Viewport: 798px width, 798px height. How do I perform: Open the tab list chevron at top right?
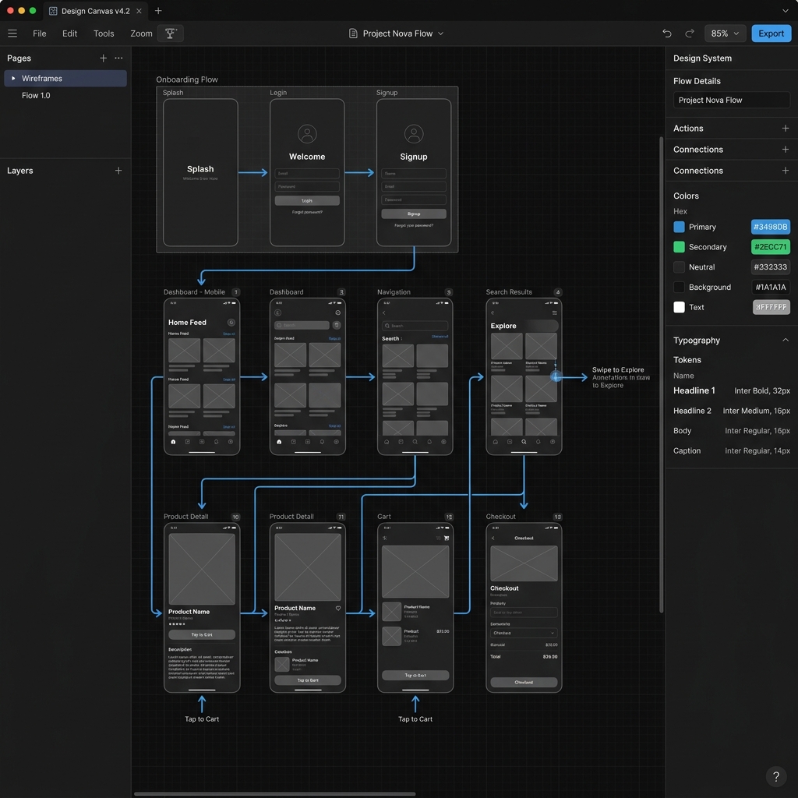(786, 11)
